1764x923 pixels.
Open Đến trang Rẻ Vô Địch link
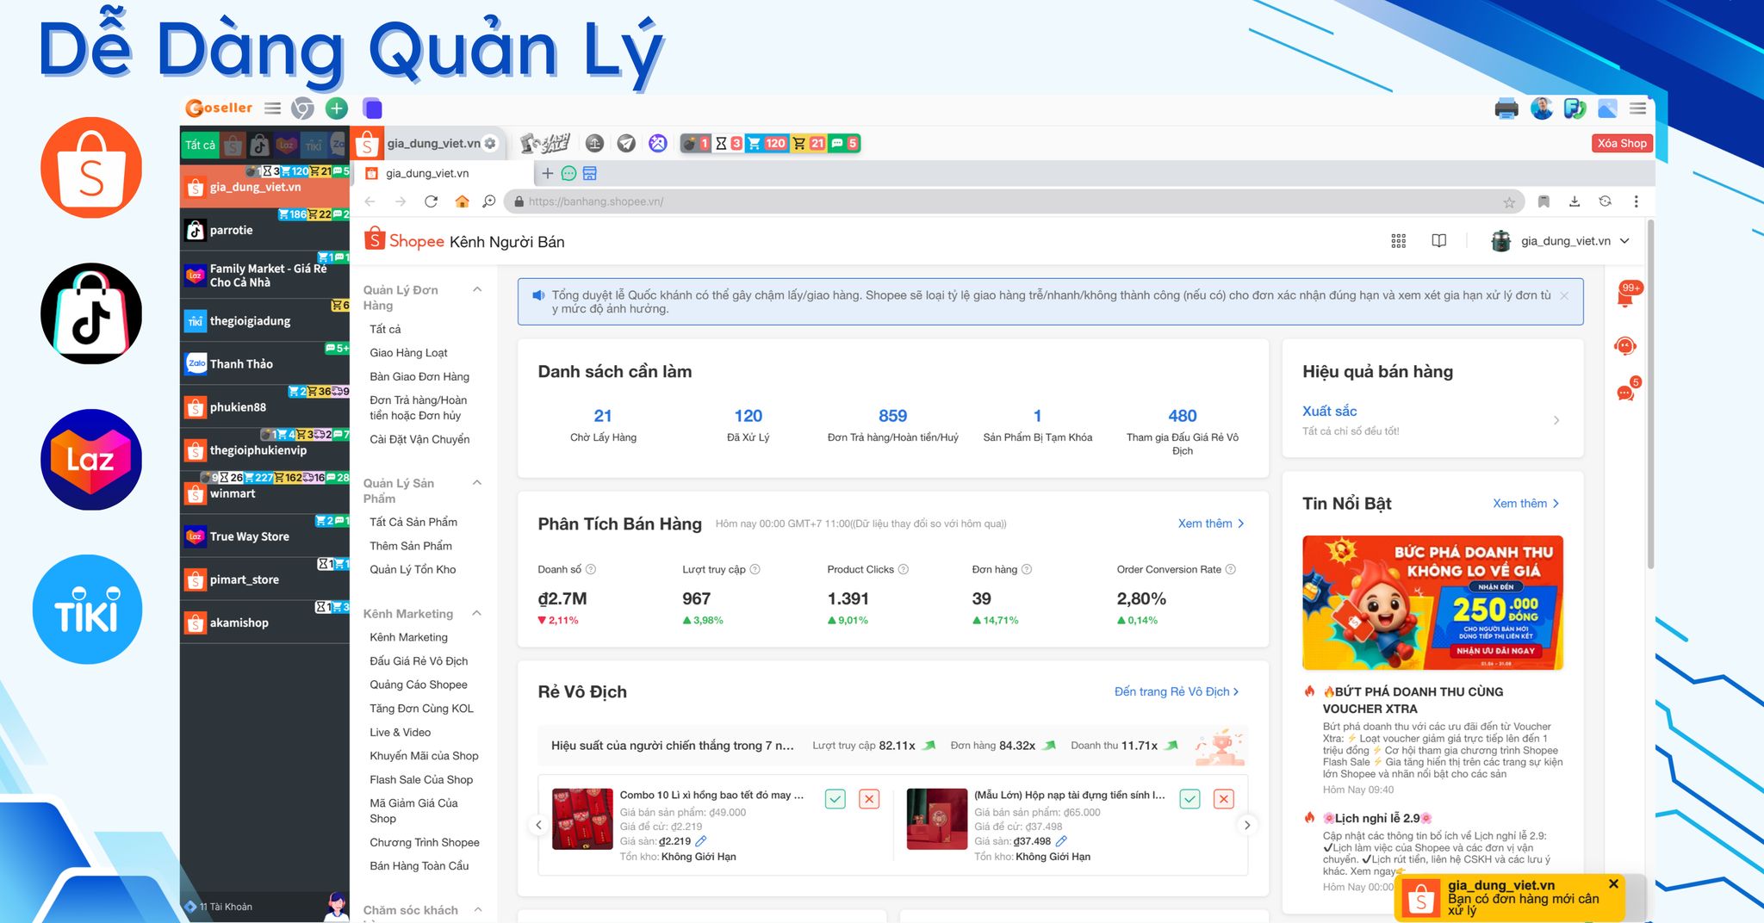tap(1177, 691)
